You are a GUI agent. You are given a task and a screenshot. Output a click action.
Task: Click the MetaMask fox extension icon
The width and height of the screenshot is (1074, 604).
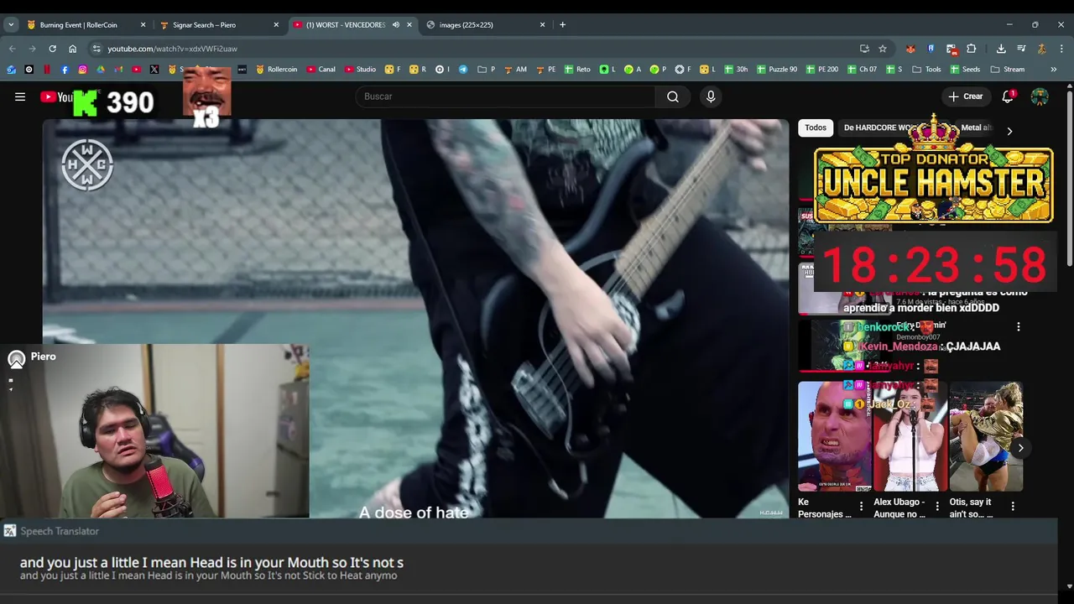(x=910, y=49)
